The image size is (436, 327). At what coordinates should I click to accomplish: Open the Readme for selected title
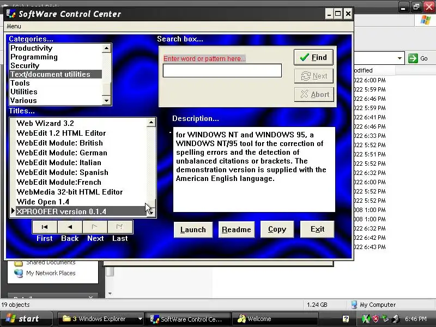coord(237,229)
